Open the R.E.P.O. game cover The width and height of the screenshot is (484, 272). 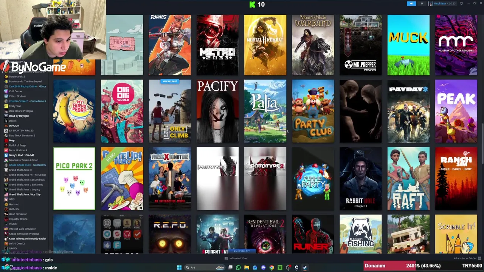pos(170,234)
